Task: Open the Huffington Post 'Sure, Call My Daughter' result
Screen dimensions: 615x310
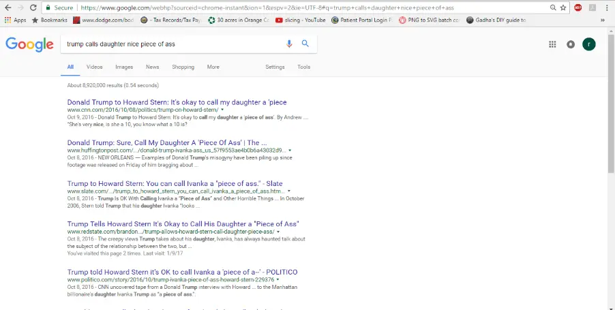Action: pos(167,142)
